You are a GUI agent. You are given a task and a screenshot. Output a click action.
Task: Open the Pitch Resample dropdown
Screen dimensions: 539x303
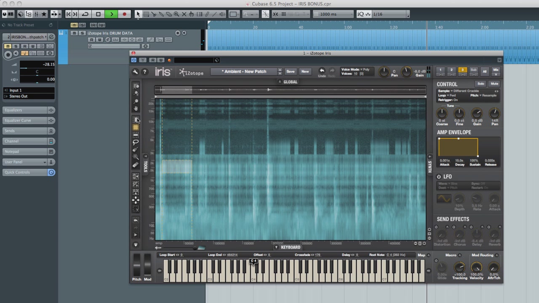point(483,96)
